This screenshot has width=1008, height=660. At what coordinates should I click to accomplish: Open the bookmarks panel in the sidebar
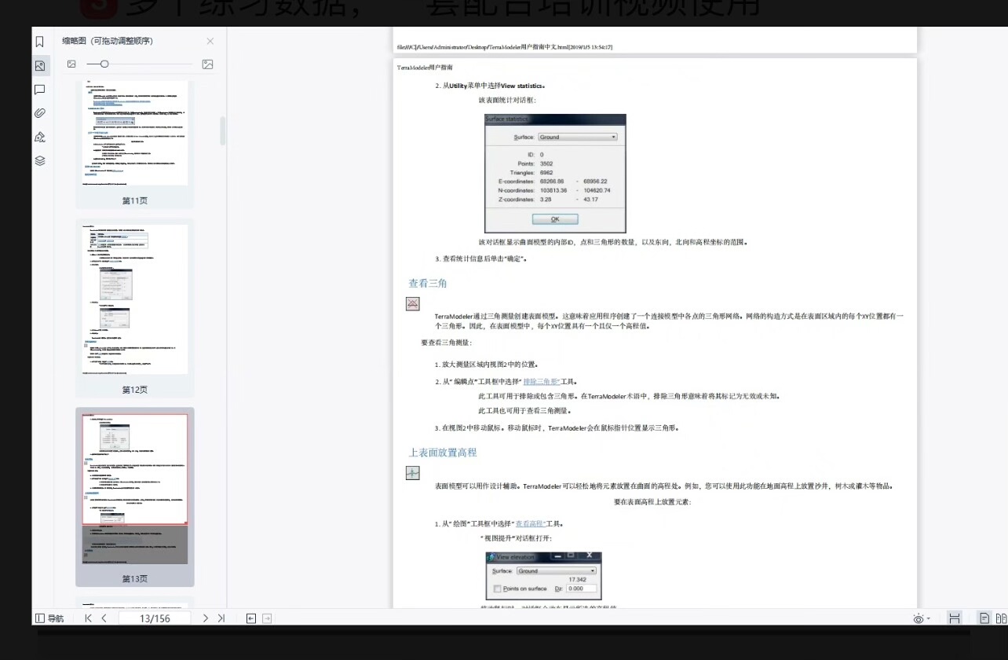tap(40, 42)
